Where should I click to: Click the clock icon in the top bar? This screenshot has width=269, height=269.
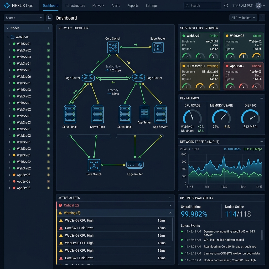[x=226, y=6]
